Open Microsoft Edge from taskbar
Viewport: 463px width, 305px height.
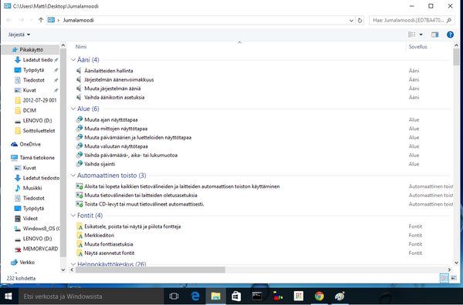click(x=195, y=297)
